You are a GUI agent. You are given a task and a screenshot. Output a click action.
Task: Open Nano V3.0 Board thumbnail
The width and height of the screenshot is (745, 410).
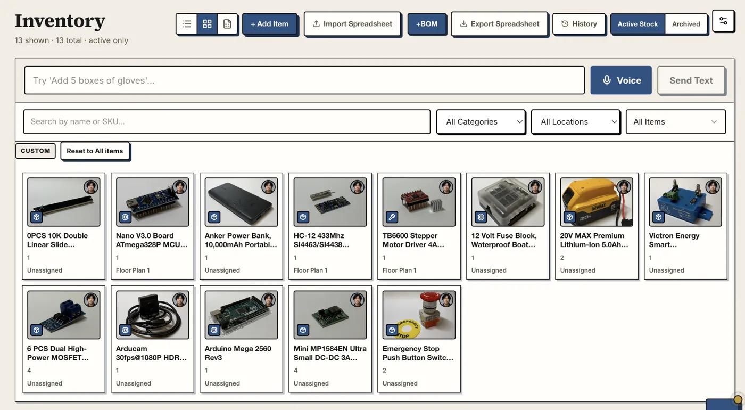(152, 202)
